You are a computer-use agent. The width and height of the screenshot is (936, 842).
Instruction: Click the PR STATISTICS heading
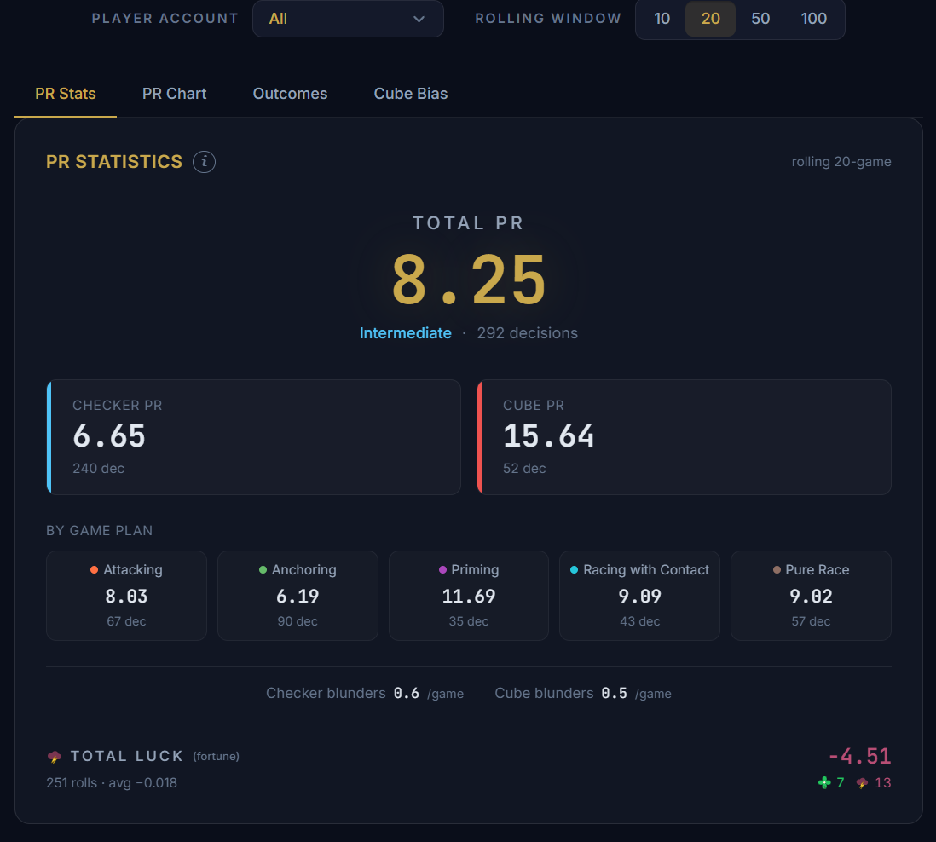coord(114,162)
